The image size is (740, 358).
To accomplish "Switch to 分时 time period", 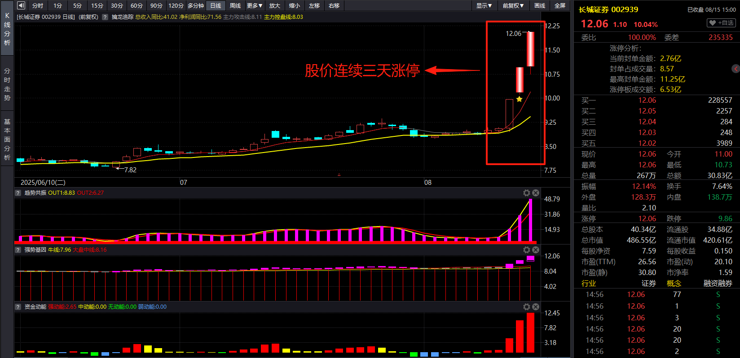I will pos(38,5).
